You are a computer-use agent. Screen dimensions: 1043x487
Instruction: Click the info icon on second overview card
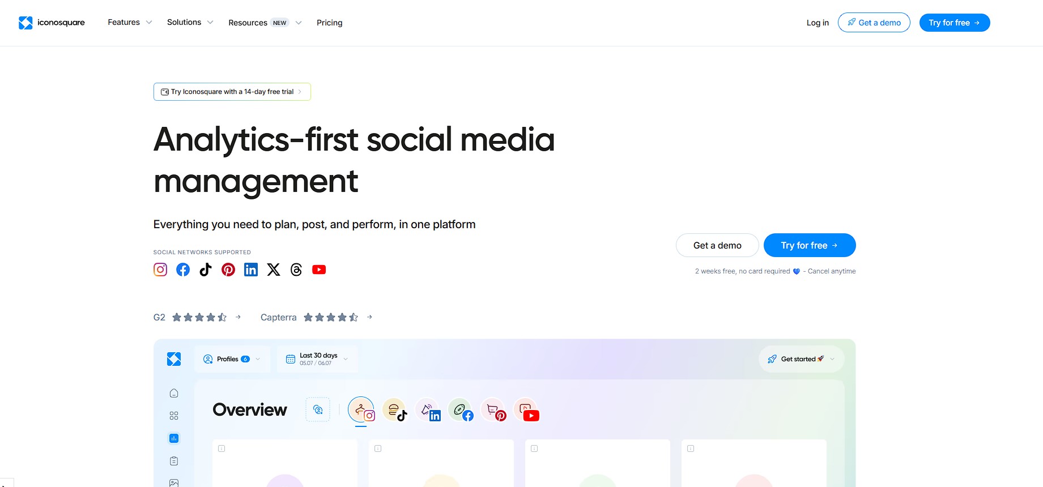(x=378, y=448)
